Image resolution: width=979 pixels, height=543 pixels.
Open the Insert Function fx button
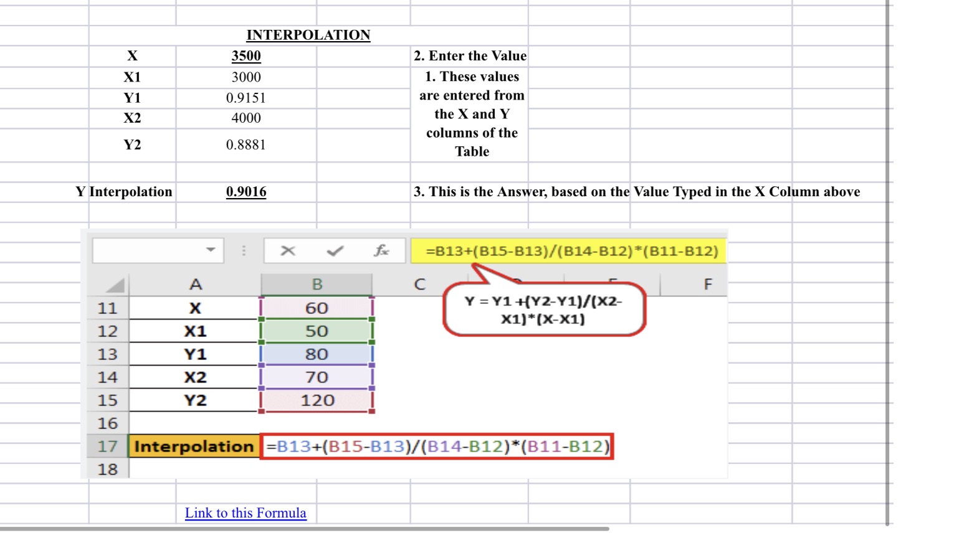click(x=381, y=250)
